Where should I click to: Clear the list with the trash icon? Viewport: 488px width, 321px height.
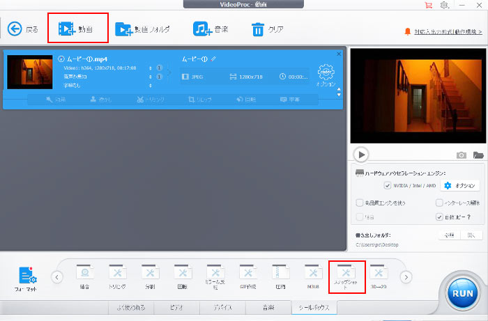pos(266,29)
